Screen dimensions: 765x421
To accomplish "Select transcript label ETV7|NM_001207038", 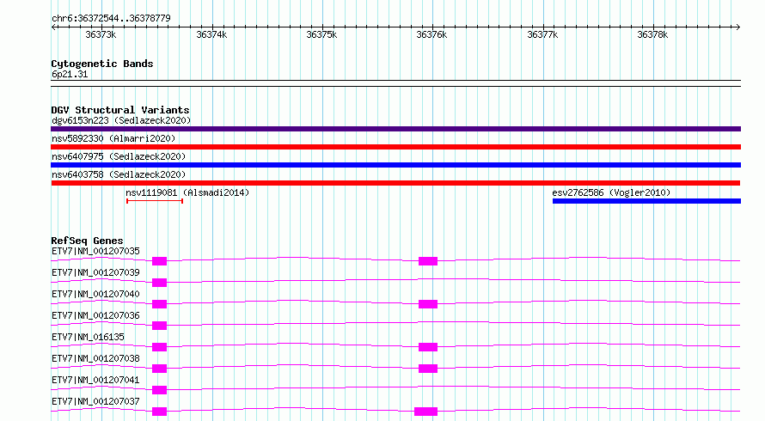I will [95, 358].
